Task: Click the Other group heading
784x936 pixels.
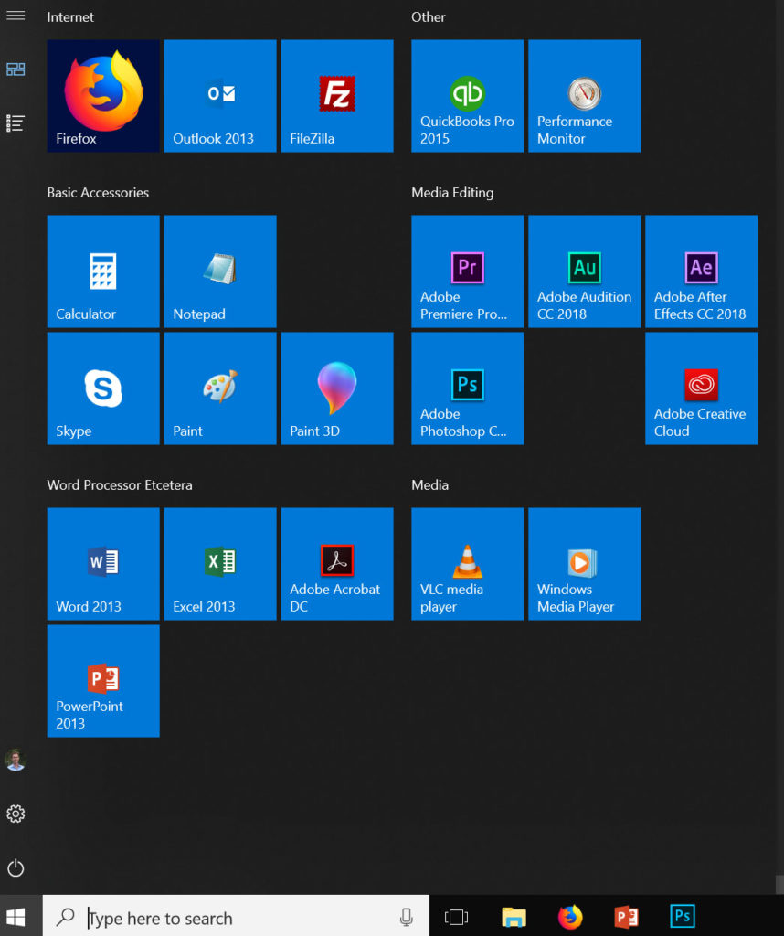Action: click(x=429, y=17)
